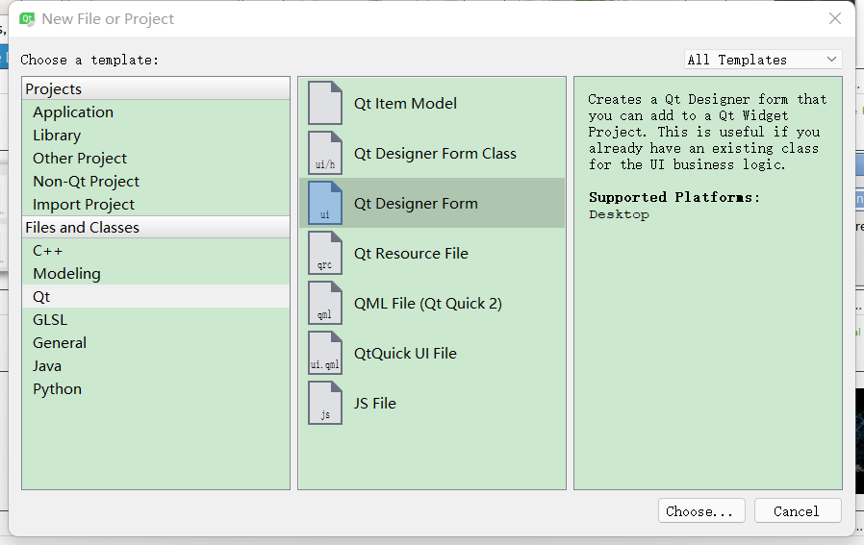Choose the QtQuick UI File label
864x545 pixels.
click(x=405, y=354)
